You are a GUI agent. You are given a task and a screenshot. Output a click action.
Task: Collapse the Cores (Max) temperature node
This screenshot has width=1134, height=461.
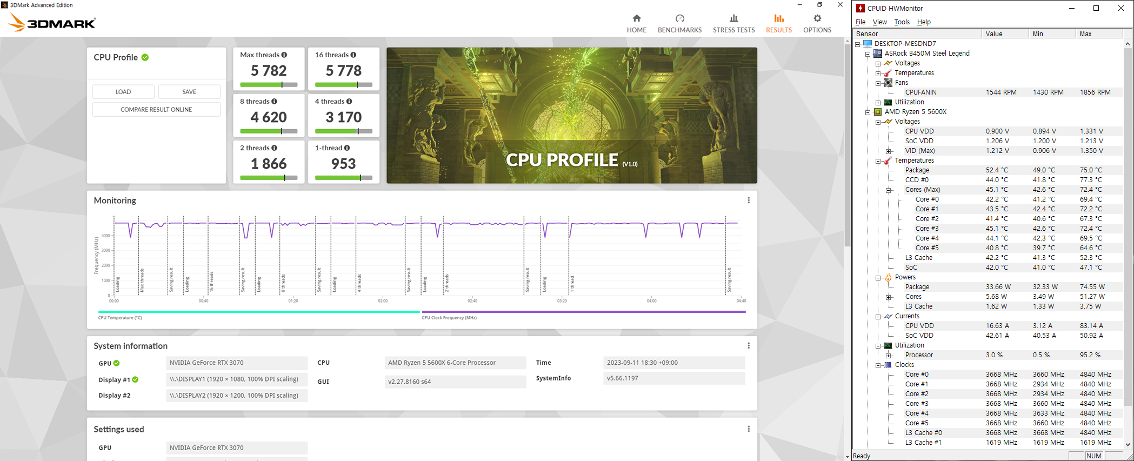click(888, 190)
